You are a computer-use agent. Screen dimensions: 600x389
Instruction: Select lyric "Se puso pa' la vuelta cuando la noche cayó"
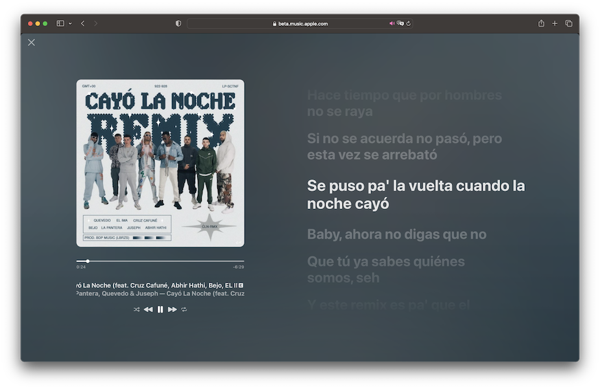click(416, 194)
